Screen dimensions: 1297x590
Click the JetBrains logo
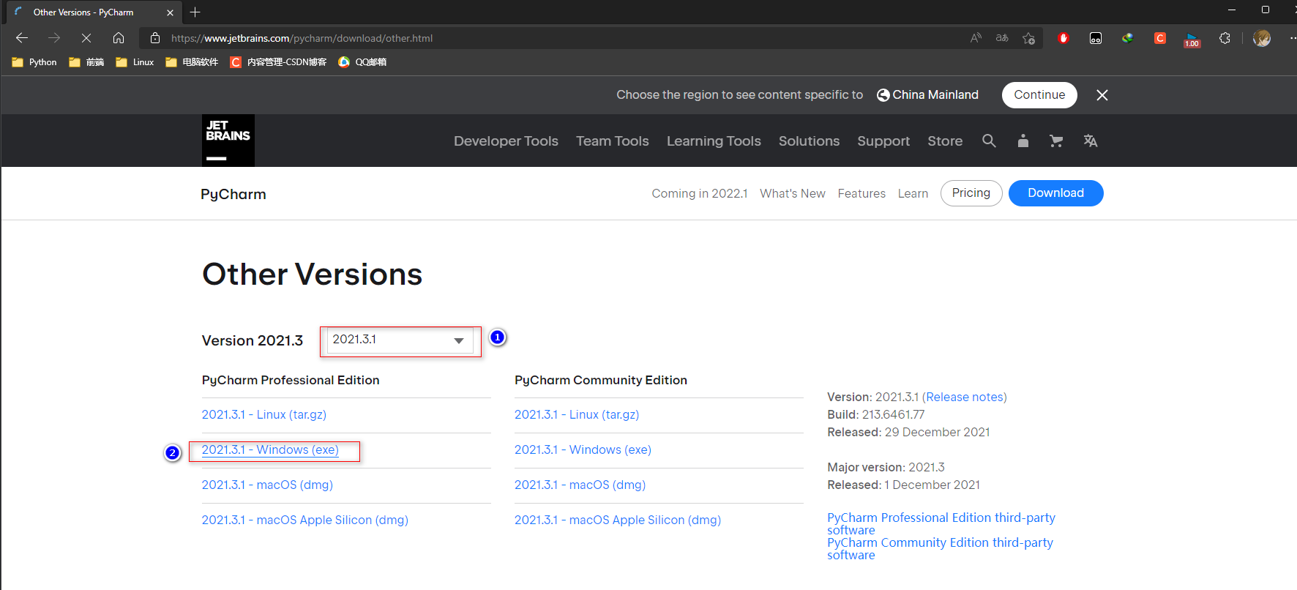point(228,141)
